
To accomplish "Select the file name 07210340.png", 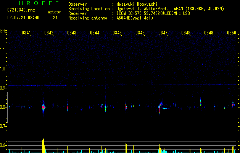I will [x=21, y=10].
